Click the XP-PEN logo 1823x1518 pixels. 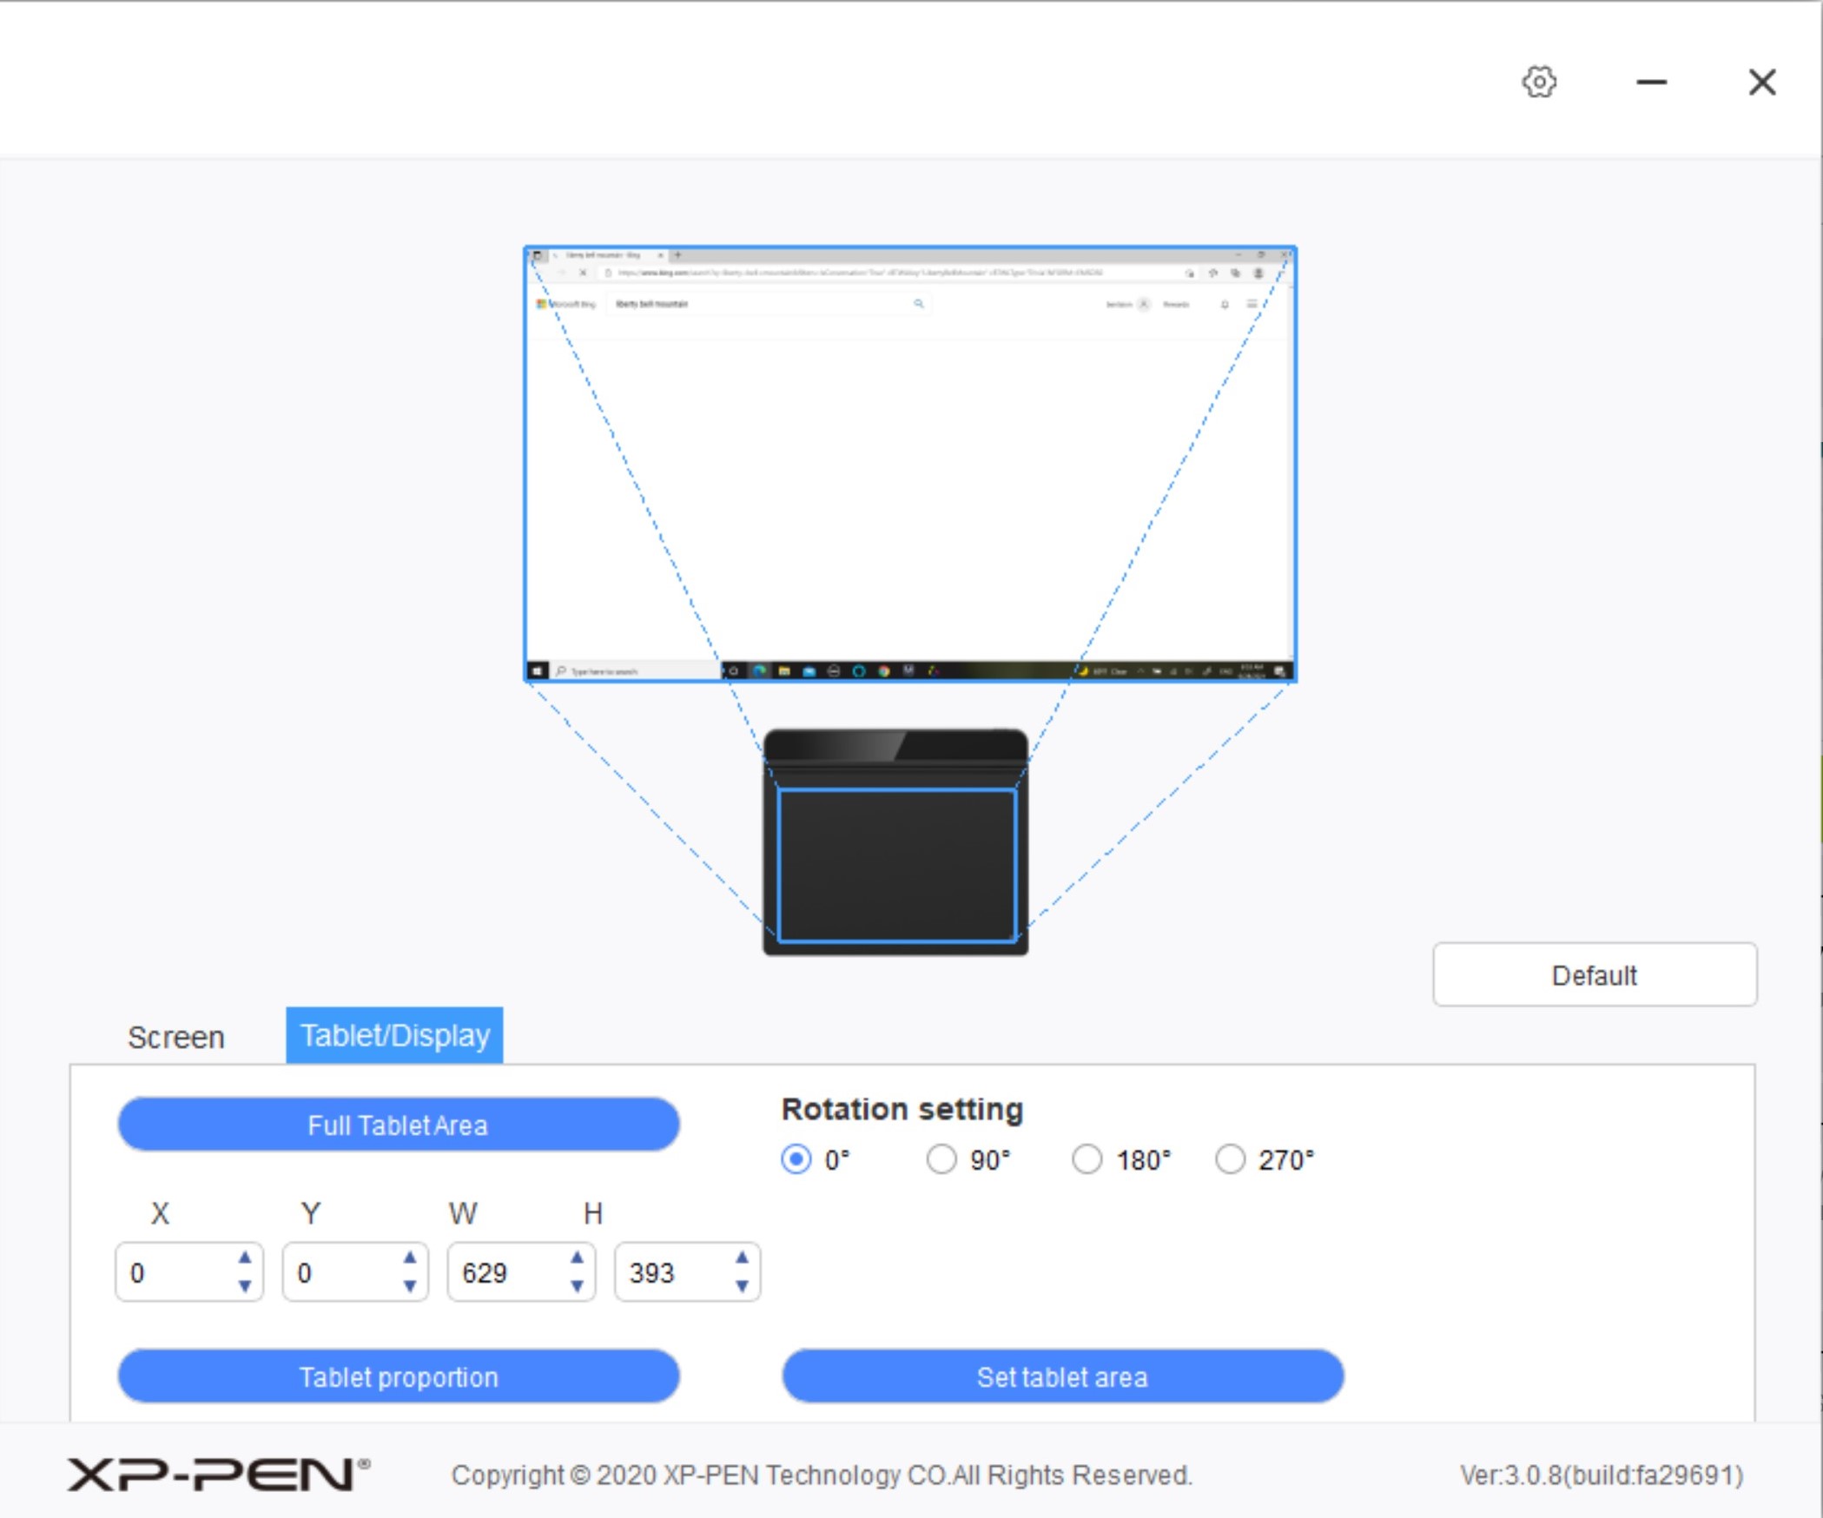click(x=218, y=1475)
